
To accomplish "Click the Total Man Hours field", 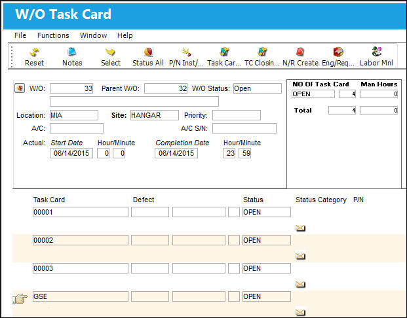I will click(379, 111).
